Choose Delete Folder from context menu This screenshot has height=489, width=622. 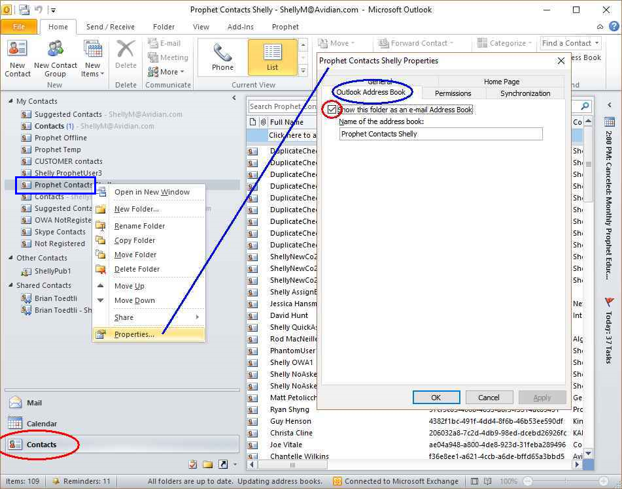pos(149,269)
